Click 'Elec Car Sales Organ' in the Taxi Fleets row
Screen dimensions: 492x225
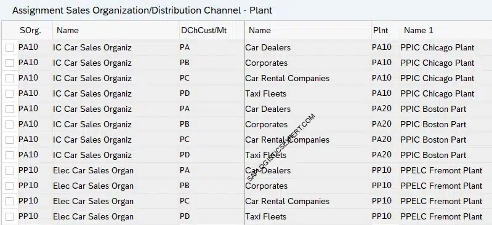tap(93, 216)
